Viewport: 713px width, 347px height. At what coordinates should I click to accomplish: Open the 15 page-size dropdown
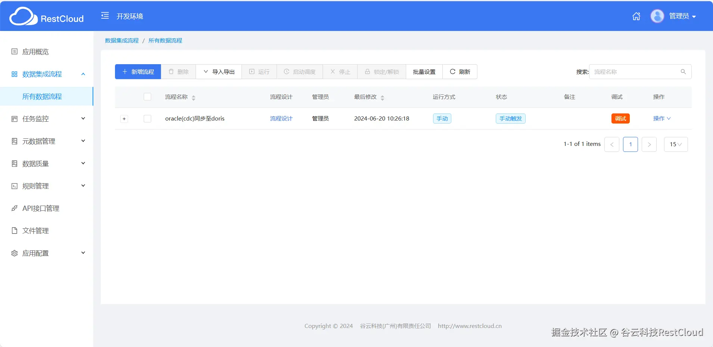pos(676,144)
